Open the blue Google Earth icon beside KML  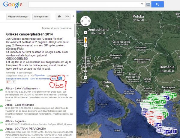point(60,79)
